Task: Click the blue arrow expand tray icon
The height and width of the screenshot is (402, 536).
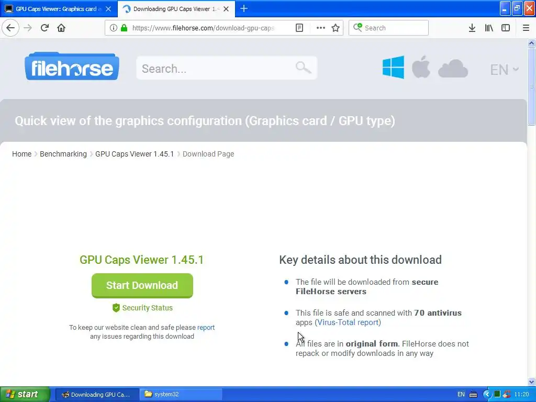Action: [x=487, y=395]
